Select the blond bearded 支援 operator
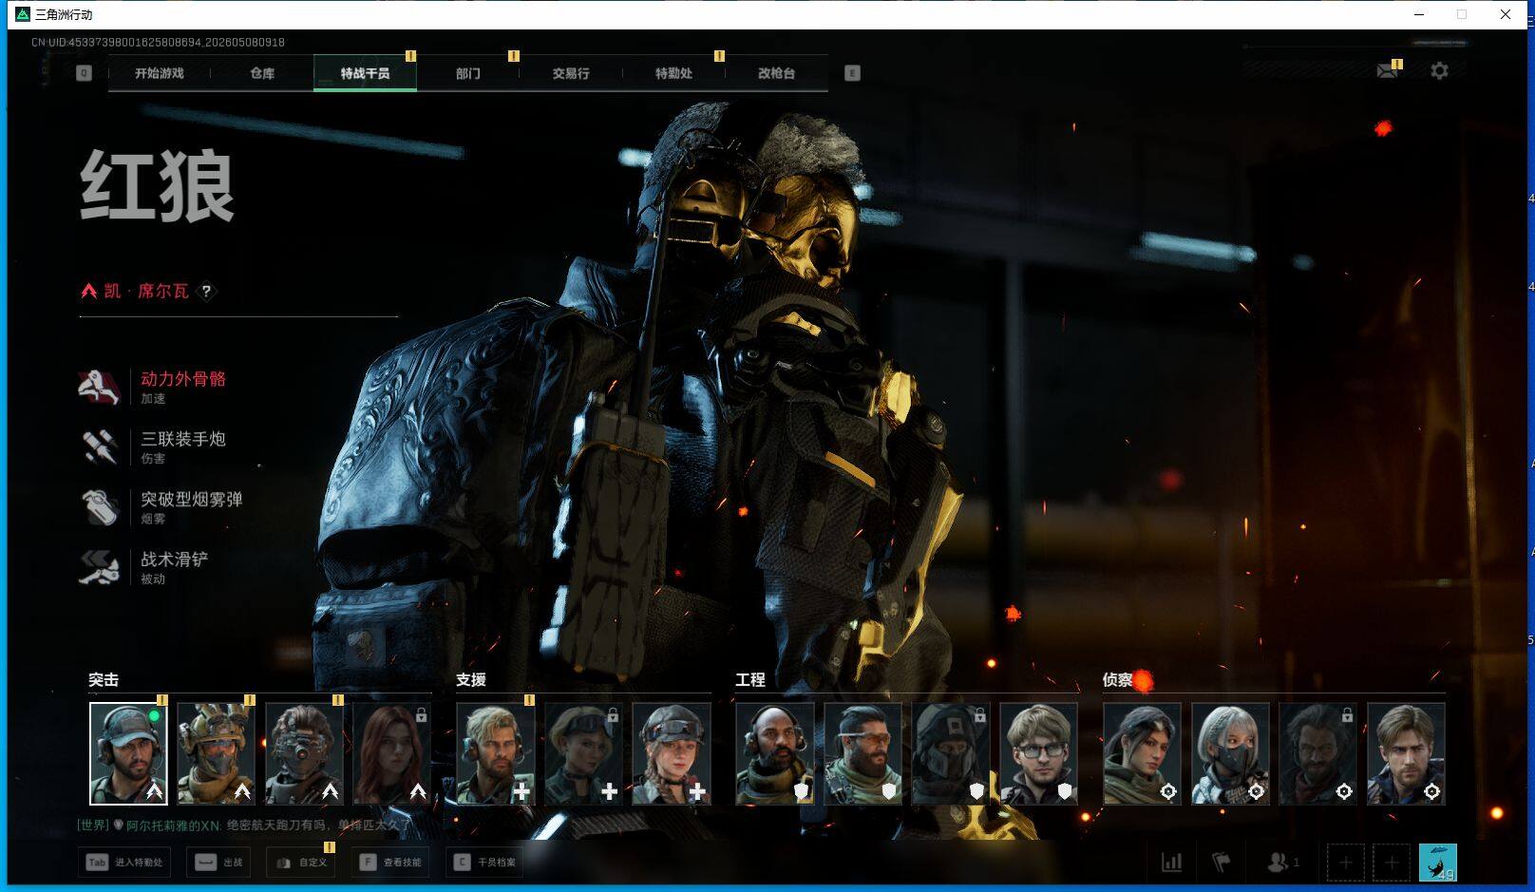The image size is (1535, 892). pos(495,753)
